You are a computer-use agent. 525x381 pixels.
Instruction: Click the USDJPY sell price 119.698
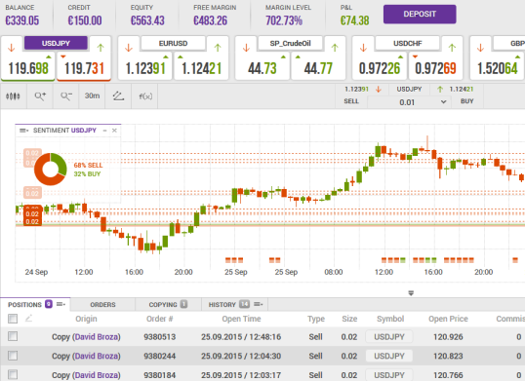coord(28,68)
